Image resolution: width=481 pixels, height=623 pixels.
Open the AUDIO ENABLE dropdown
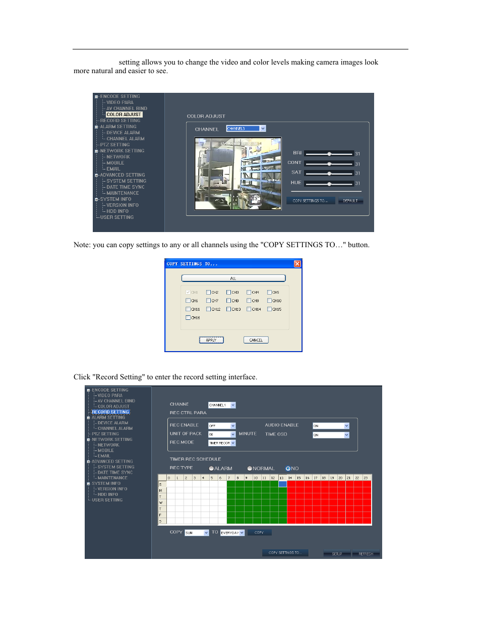pos(331,426)
